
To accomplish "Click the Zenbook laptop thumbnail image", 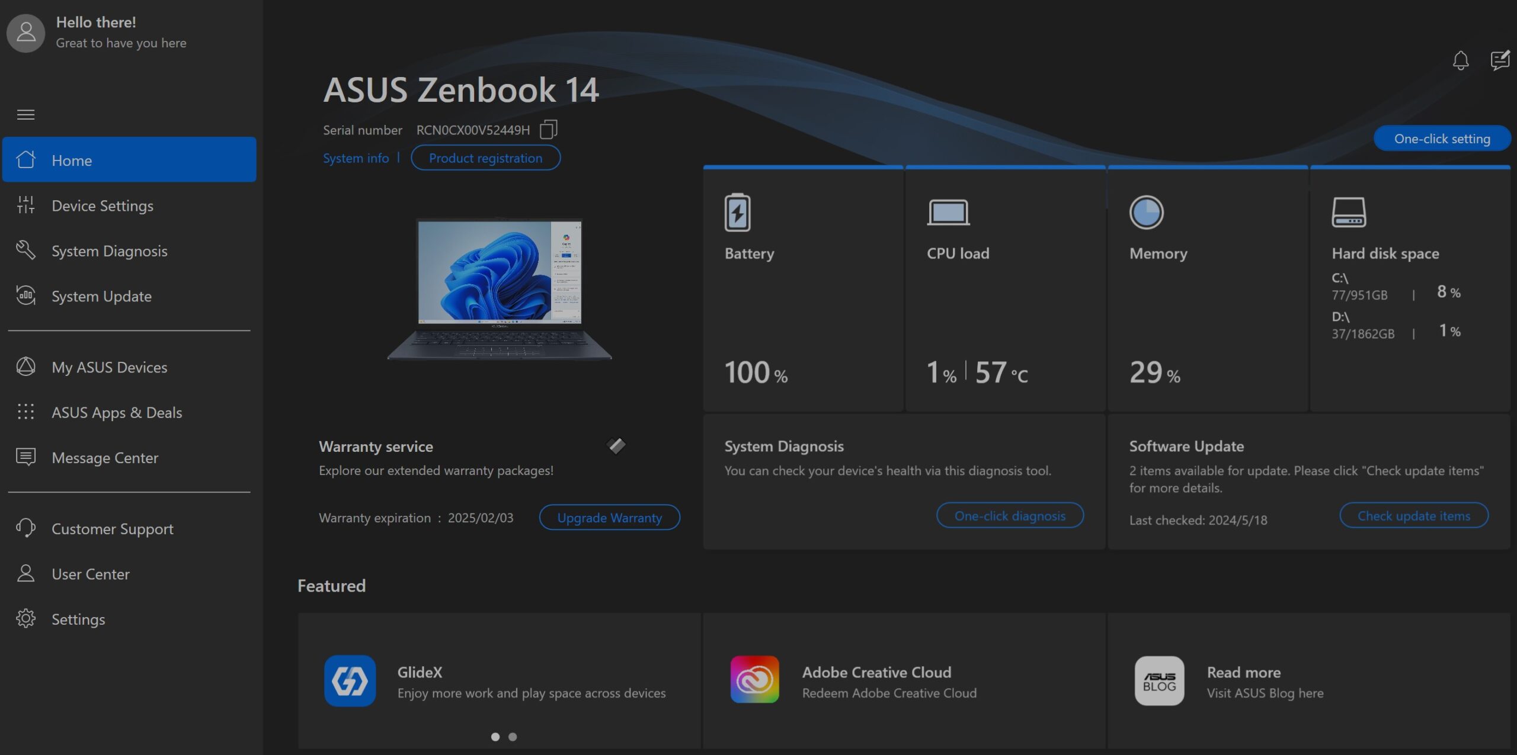I will 499,289.
